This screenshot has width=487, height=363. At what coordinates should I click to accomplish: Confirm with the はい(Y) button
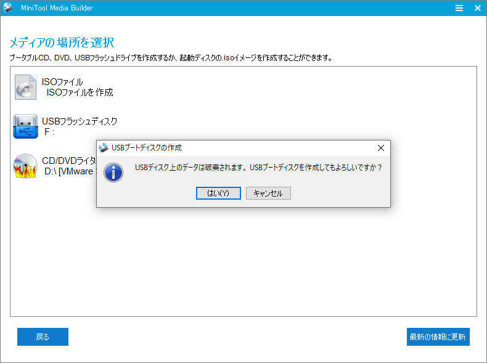pos(218,193)
